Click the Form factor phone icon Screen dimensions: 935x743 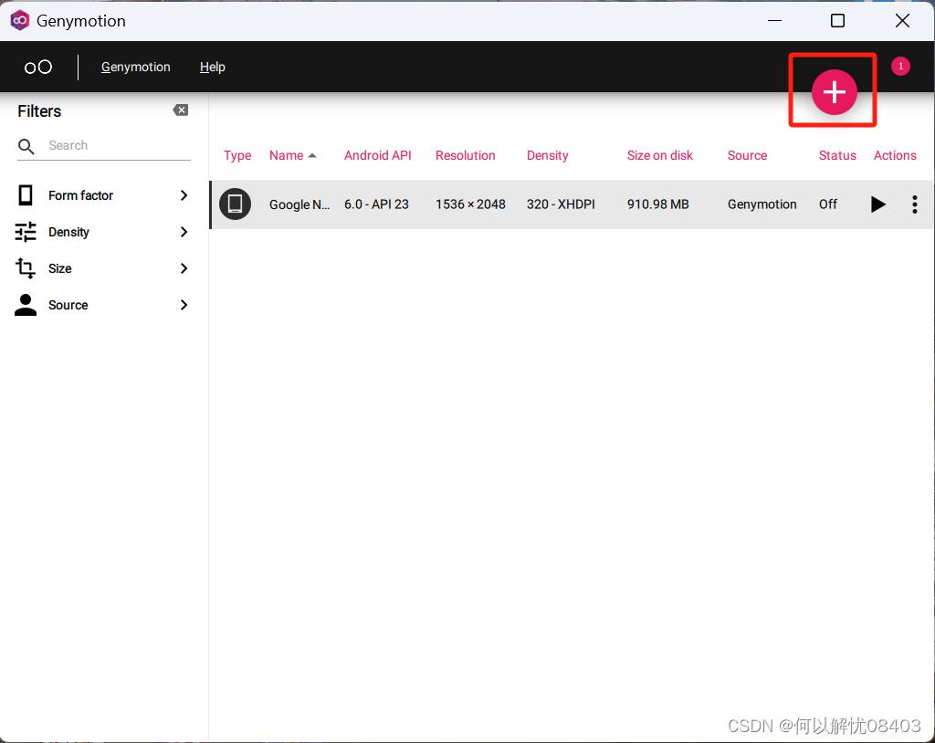click(x=26, y=195)
